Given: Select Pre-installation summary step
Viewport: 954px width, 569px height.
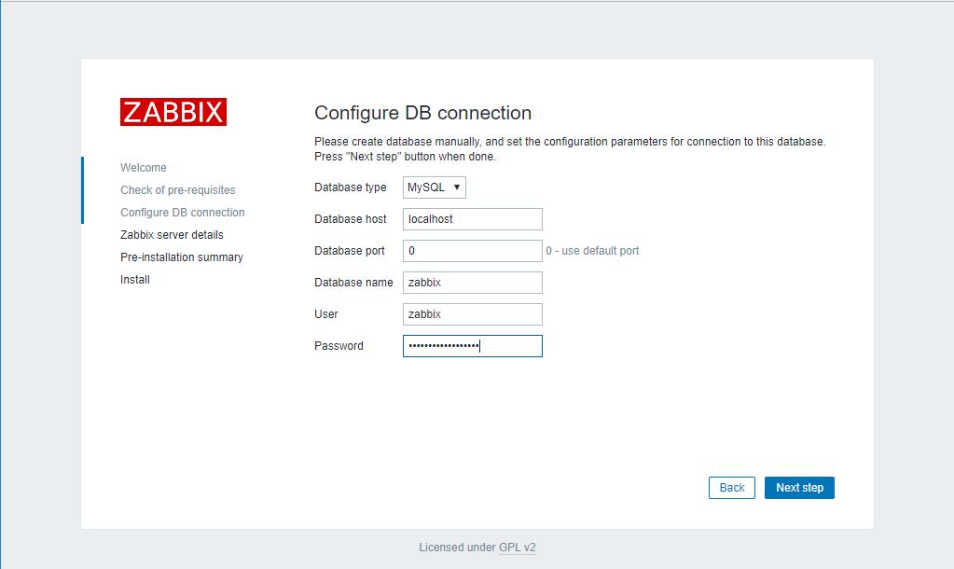Looking at the screenshot, I should [182, 257].
